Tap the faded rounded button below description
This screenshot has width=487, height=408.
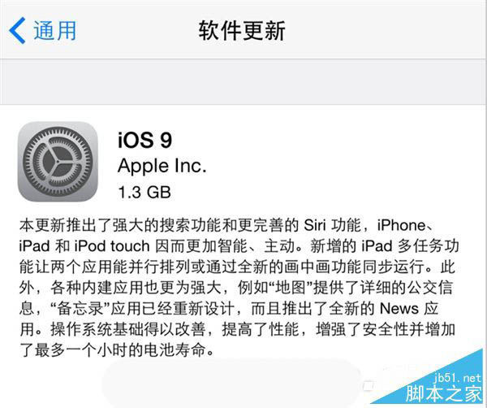point(231,383)
